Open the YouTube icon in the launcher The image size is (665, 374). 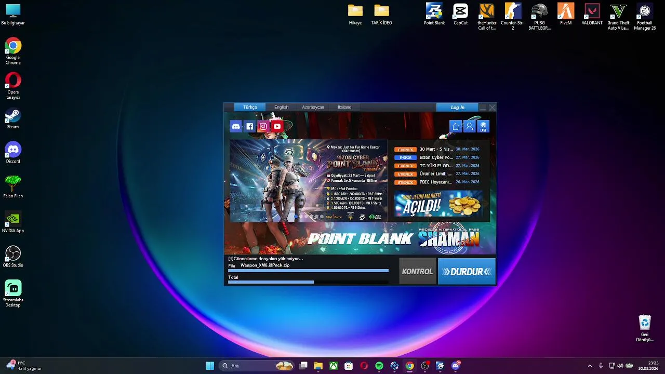tap(277, 126)
